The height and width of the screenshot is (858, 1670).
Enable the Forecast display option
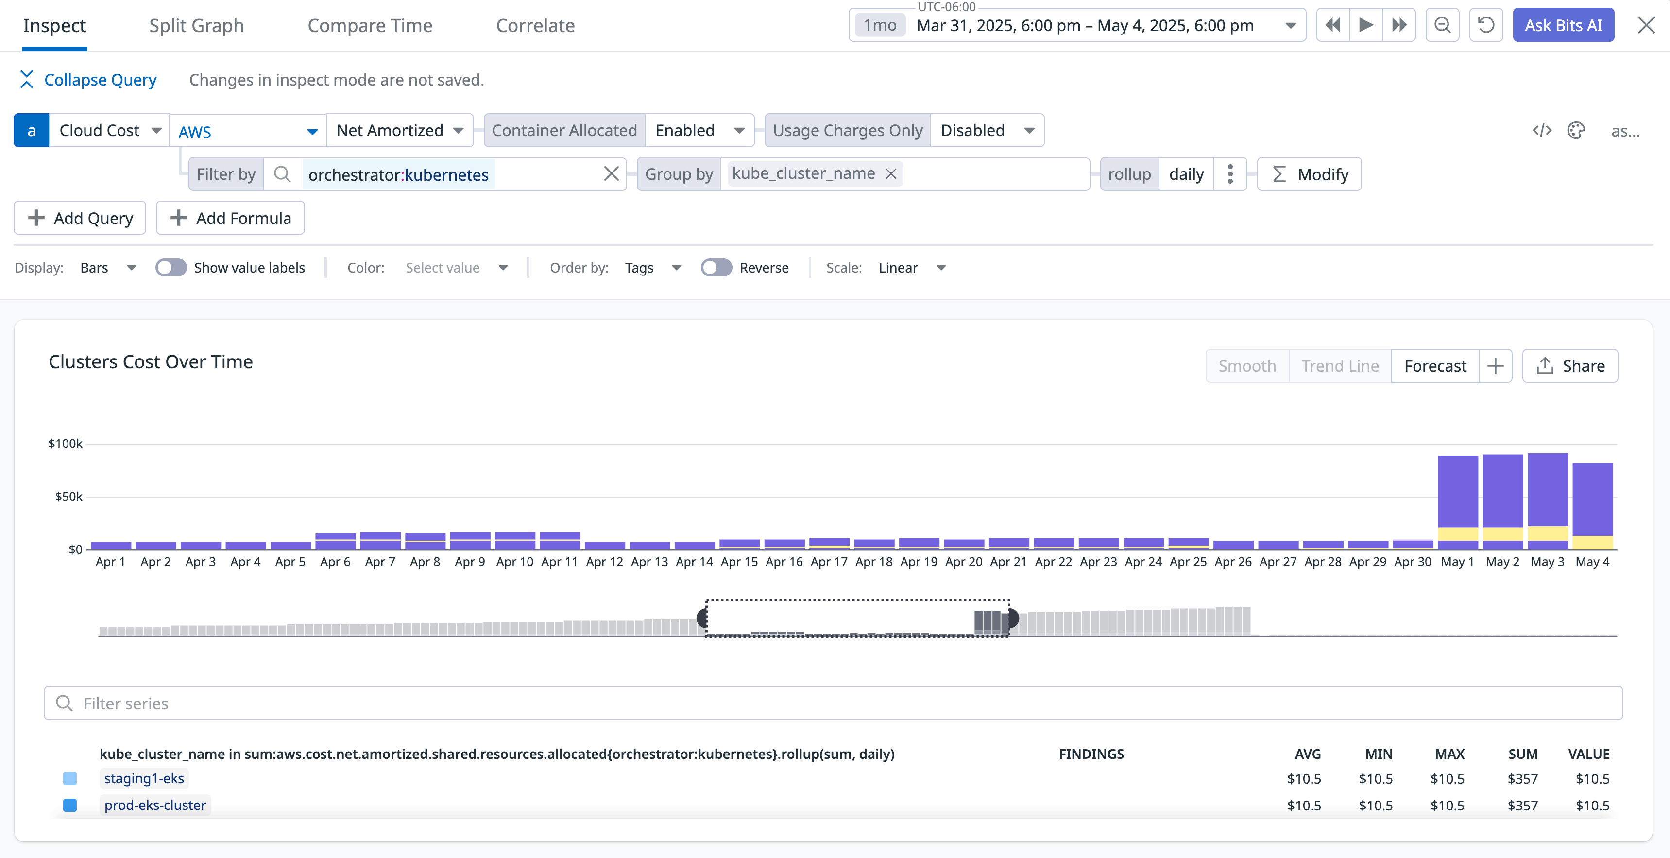[x=1435, y=365]
